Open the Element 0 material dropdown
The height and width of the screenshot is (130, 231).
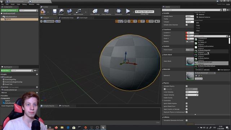(x=205, y=73)
